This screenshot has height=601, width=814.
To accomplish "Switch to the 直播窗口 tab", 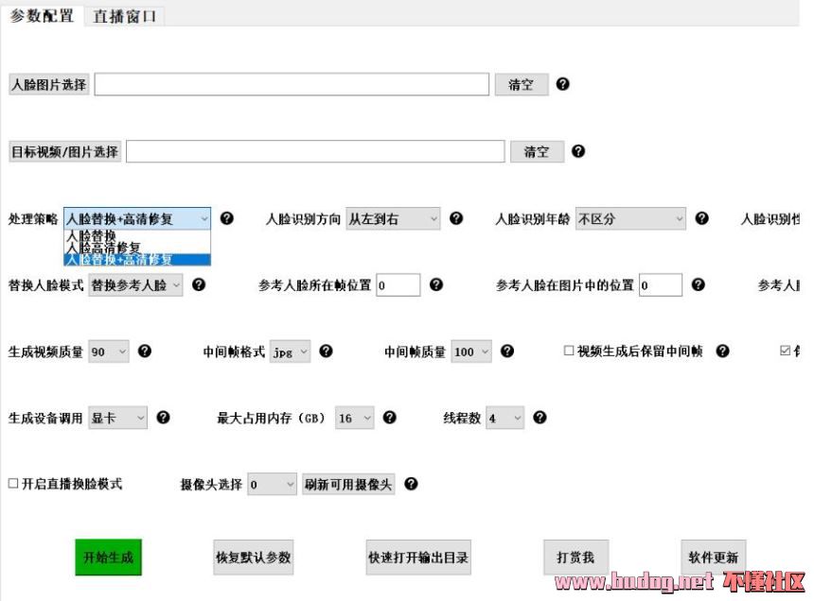I will click(x=124, y=16).
